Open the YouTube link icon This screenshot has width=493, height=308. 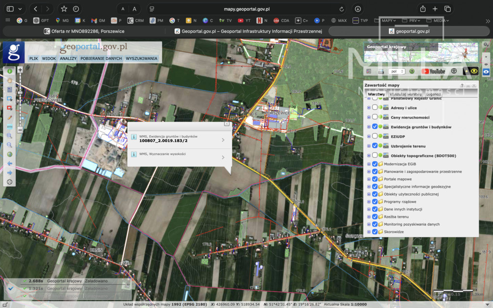tap(433, 71)
